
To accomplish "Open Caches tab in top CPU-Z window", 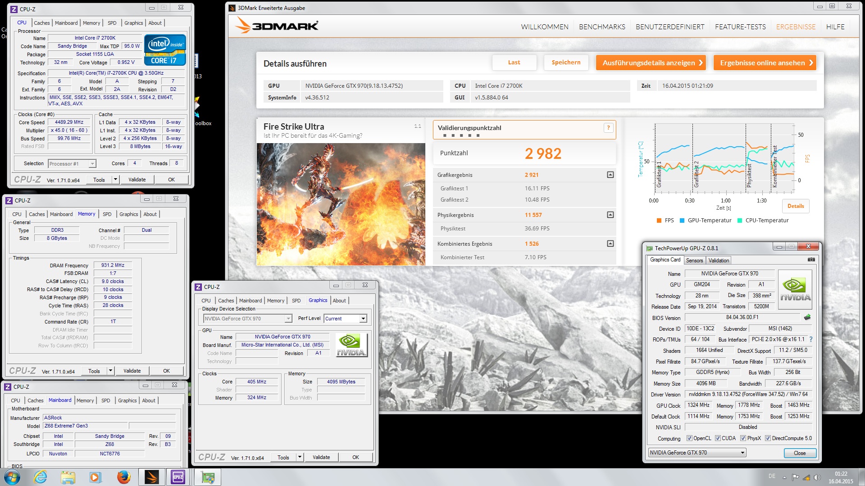I will click(41, 23).
